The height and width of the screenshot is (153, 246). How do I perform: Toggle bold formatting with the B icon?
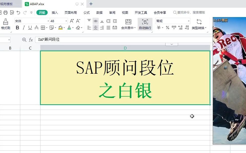click(17, 28)
